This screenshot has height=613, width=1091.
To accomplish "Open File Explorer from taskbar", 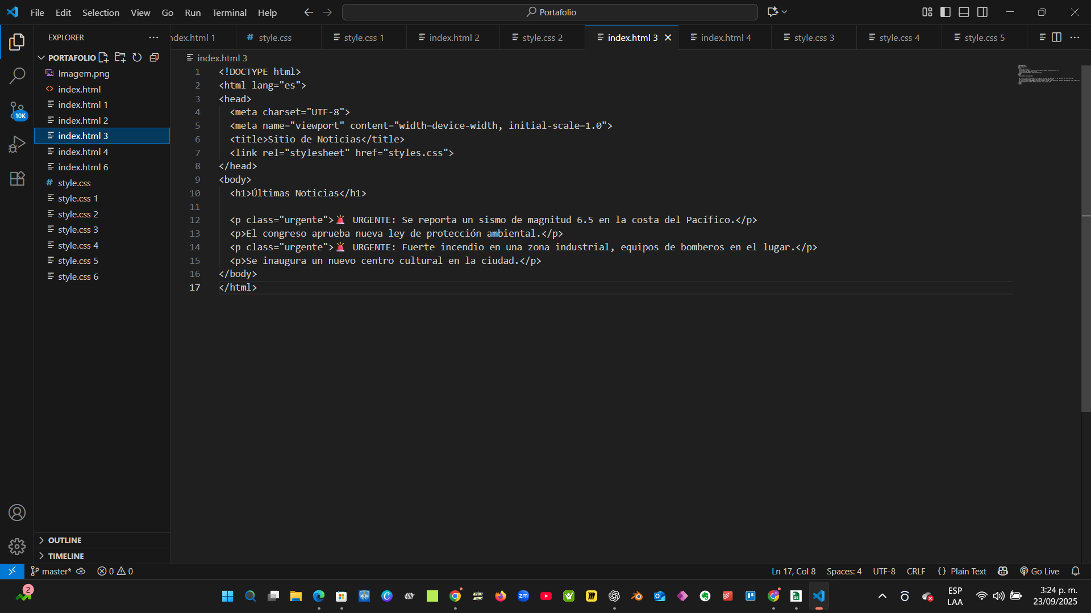I will coord(296,596).
